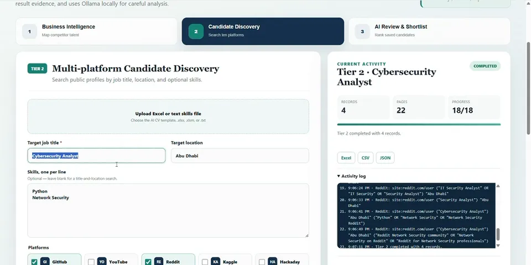Image resolution: width=531 pixels, height=265 pixels.
Task: Click the PROGRESS value 18/18
Action: tap(462, 110)
